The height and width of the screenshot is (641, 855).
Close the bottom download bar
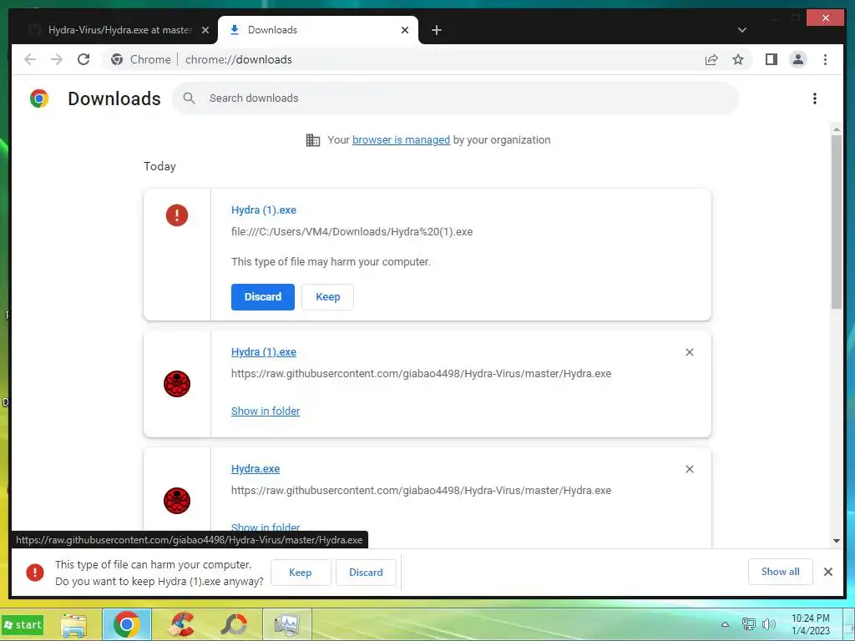(827, 572)
